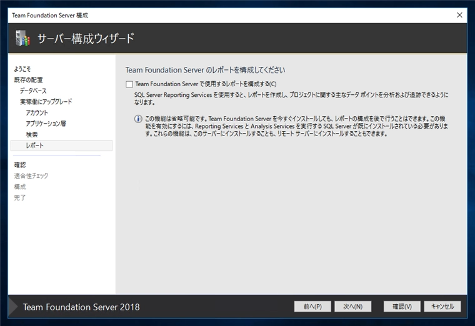
Task: Click the arrow icon beside Team Foundation Server 2018
Action: [13, 307]
